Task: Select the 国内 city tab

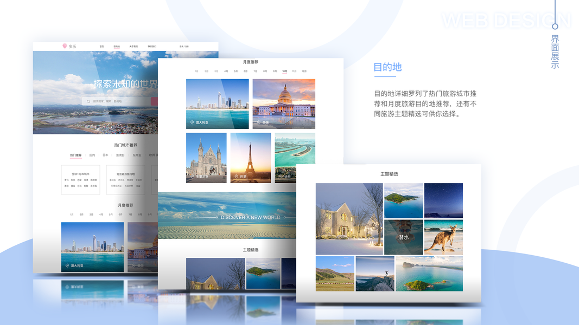Action: [x=92, y=155]
